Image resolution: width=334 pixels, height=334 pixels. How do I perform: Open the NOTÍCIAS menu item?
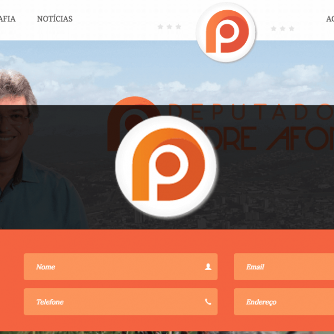[x=55, y=19]
